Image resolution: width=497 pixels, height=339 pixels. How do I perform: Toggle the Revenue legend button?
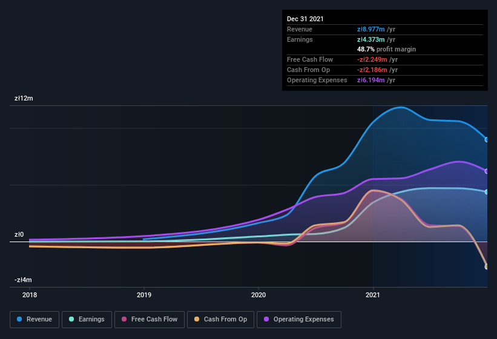[x=35, y=320]
